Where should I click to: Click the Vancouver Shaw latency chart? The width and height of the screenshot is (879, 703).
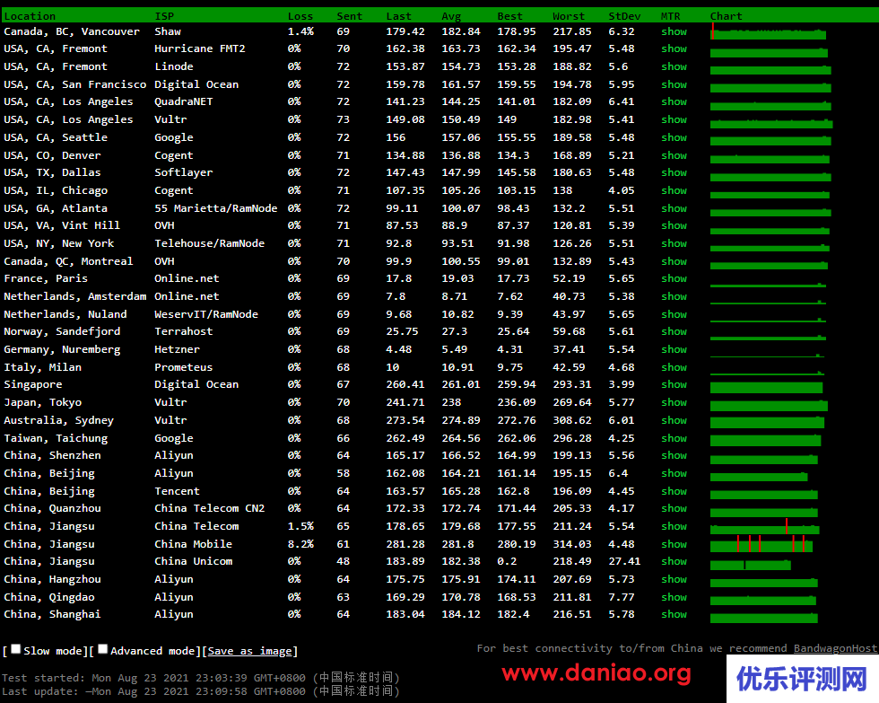tap(768, 32)
